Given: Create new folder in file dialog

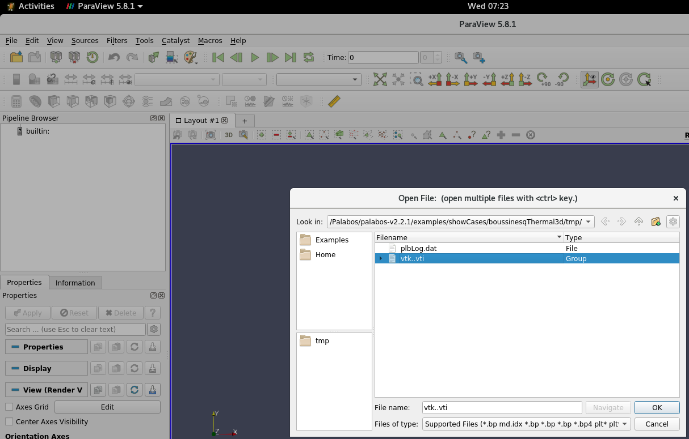Looking at the screenshot, I should click(656, 221).
